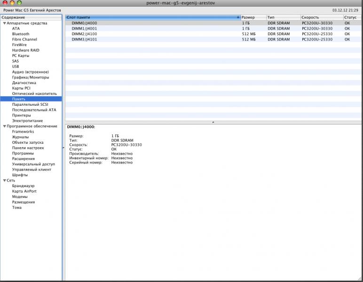Select Bluetooth in the hardware list

pos(21,34)
